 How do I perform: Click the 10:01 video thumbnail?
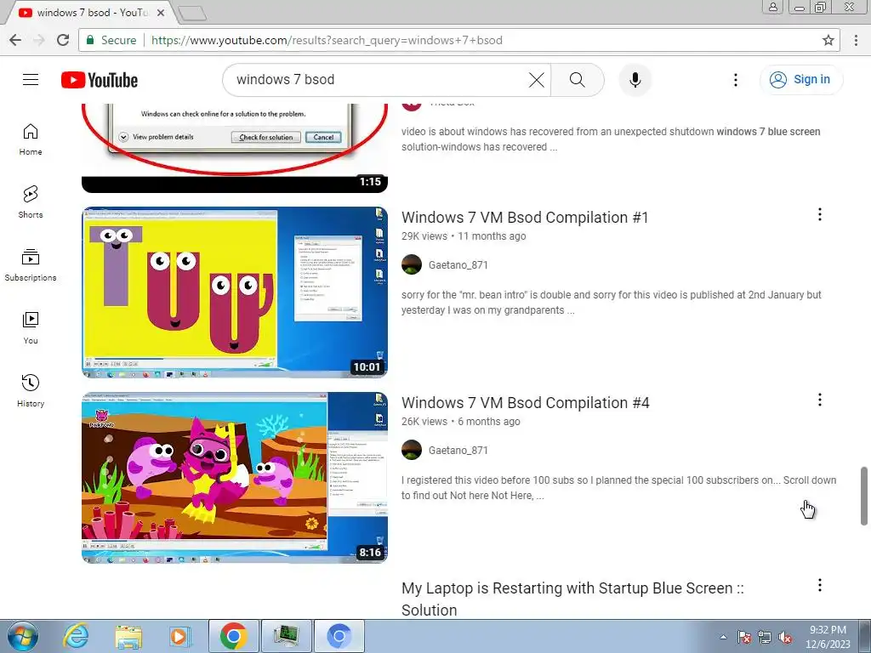click(x=235, y=292)
